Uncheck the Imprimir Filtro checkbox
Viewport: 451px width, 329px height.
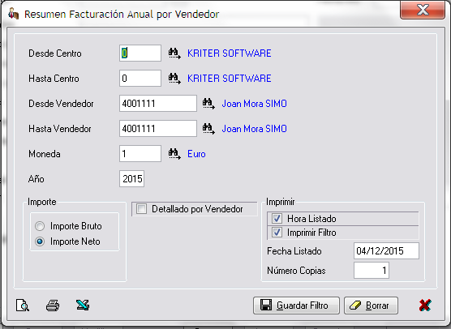pos(277,233)
